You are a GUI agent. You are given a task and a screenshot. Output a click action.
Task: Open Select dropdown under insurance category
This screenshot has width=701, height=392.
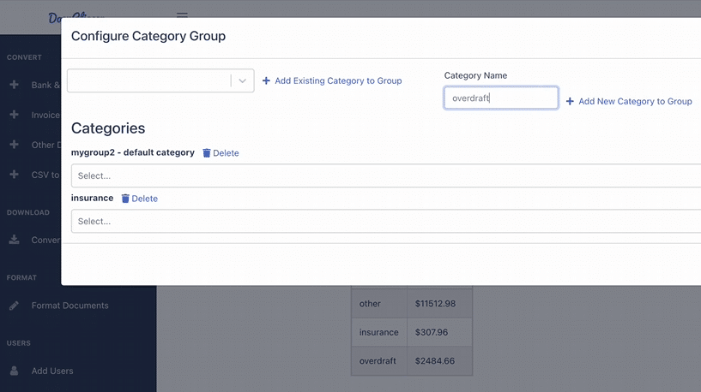click(x=386, y=221)
